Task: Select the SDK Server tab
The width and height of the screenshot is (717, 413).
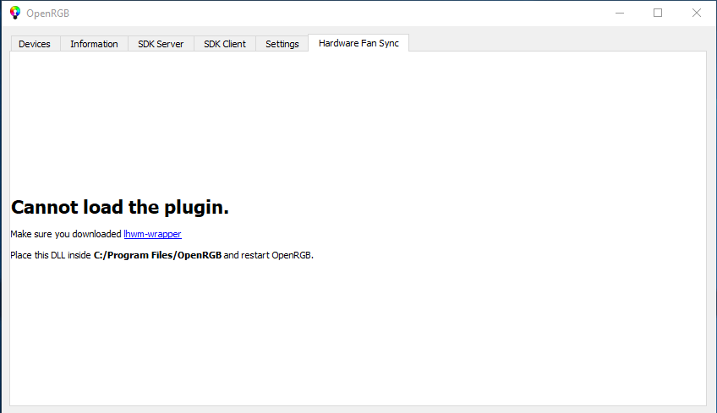Action: click(161, 44)
